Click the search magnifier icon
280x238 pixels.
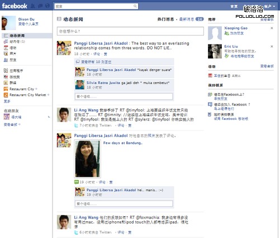135,6
